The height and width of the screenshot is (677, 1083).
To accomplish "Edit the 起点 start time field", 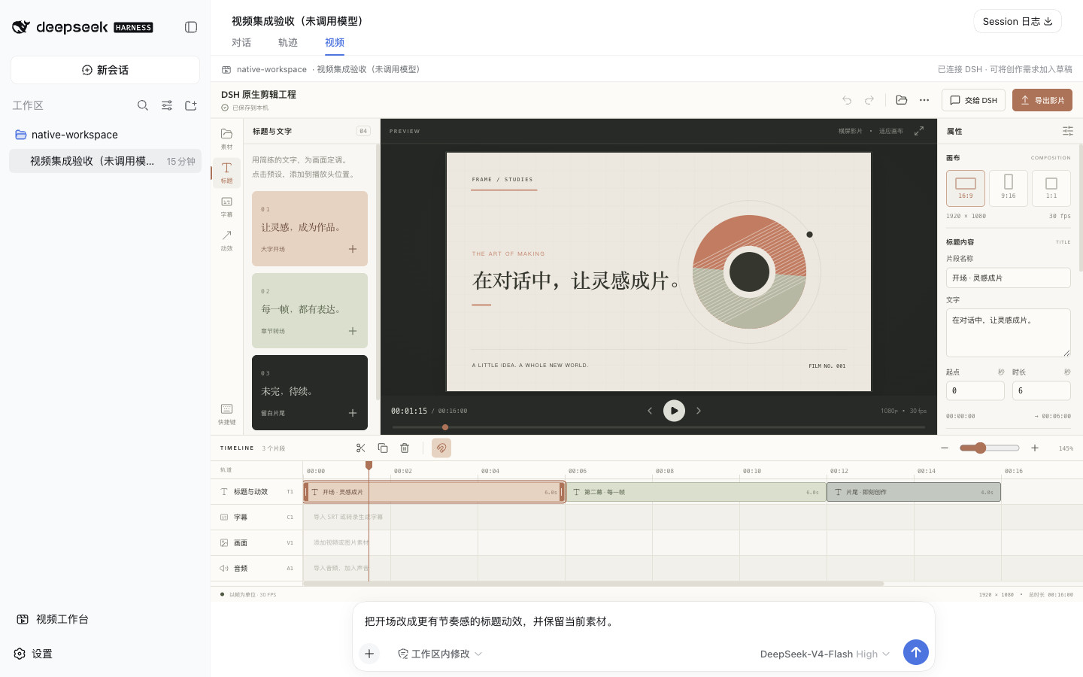I will coord(975,390).
